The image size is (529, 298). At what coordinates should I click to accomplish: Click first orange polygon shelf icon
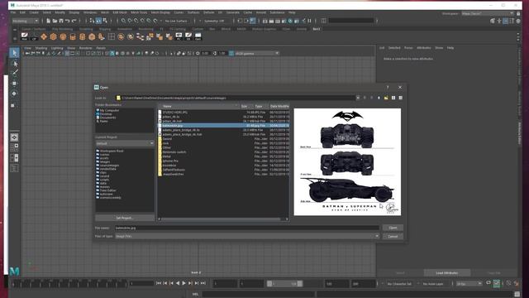click(x=44, y=36)
